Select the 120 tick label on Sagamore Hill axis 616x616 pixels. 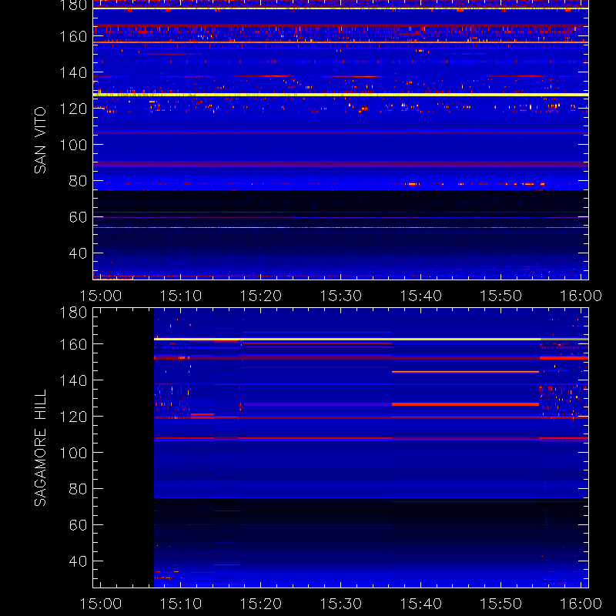coord(73,417)
